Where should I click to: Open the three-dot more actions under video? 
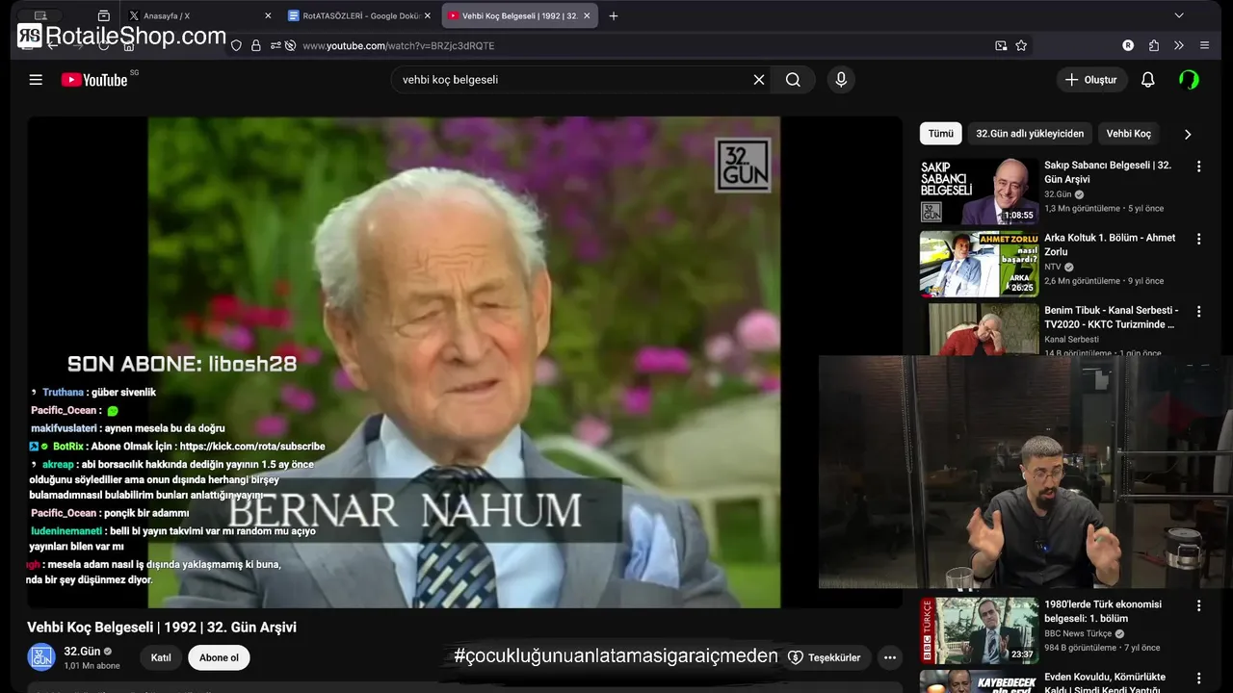click(x=890, y=657)
